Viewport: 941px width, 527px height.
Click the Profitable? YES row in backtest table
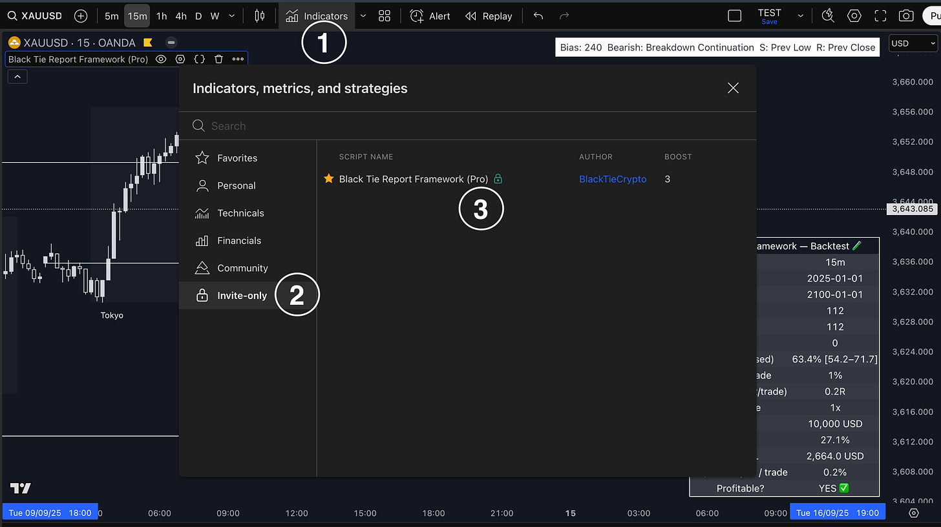click(x=785, y=488)
